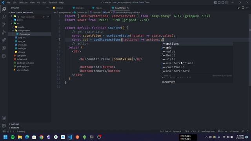This screenshot has height=141, width=251.
Task: Close the explorer tree search box
Action: 48,16
